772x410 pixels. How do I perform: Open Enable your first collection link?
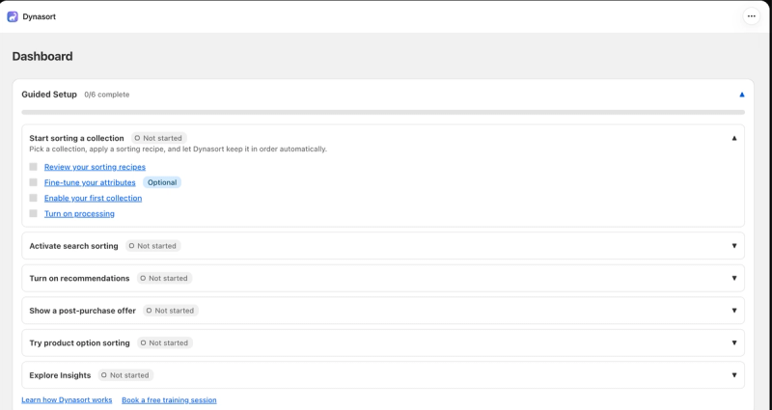pyautogui.click(x=93, y=198)
